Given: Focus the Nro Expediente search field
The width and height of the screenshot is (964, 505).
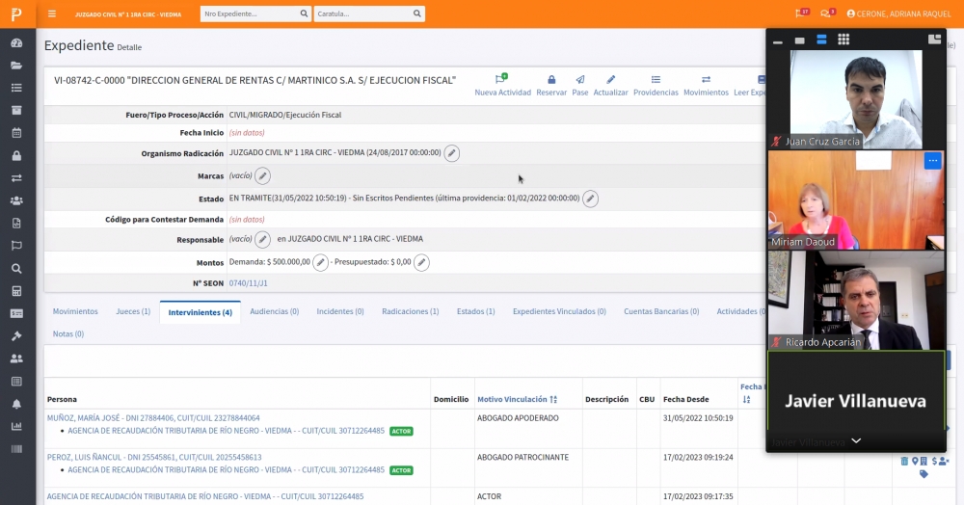Looking at the screenshot, I should 251,13.
